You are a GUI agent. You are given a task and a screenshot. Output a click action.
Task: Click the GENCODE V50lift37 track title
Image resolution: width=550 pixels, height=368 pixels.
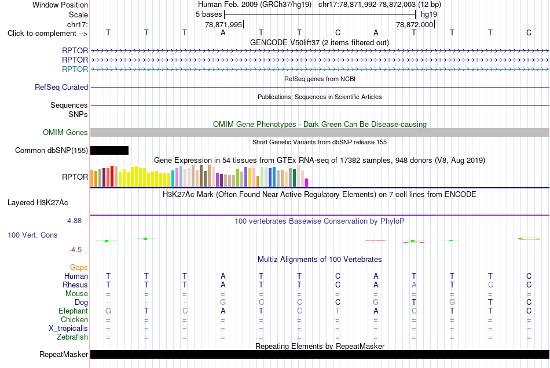(x=319, y=42)
